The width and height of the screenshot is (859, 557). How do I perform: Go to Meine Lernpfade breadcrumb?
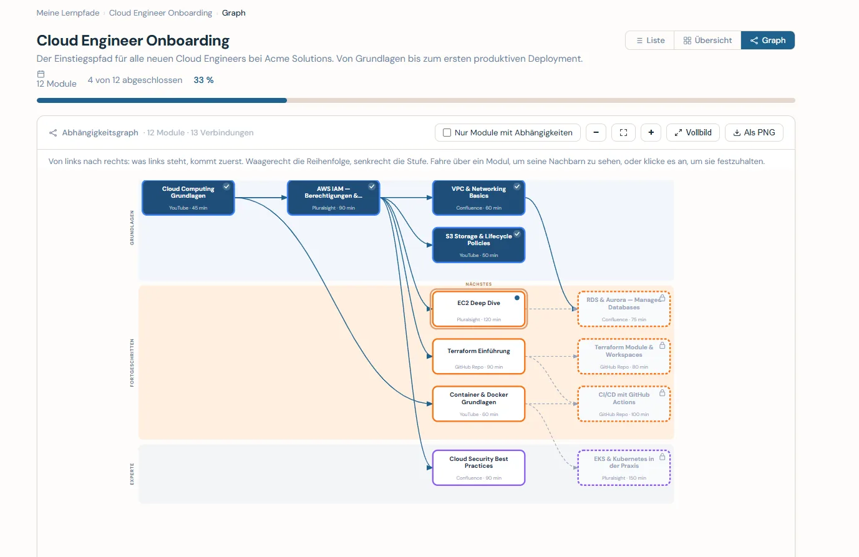tap(68, 12)
